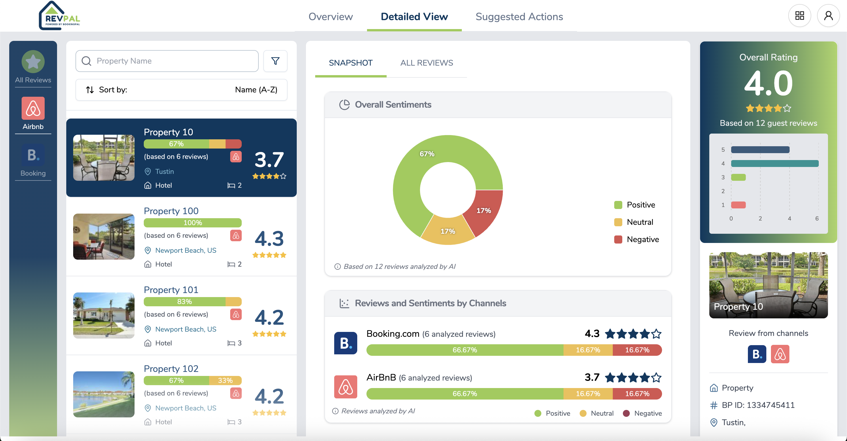Click the filter funnel icon
The width and height of the screenshot is (847, 441).
pos(275,61)
